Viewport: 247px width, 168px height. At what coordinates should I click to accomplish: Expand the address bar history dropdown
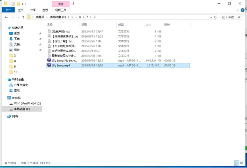coord(211,17)
